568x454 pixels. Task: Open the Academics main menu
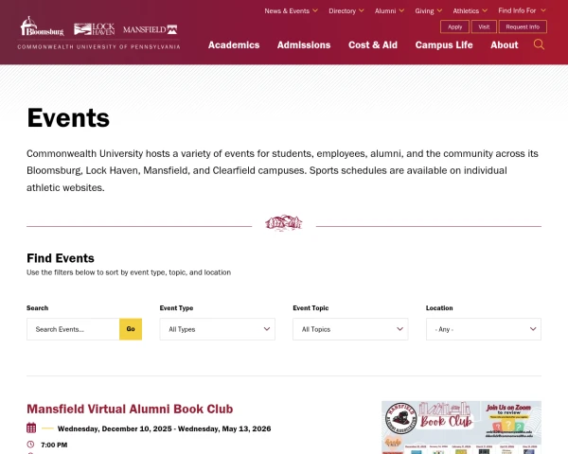click(234, 44)
